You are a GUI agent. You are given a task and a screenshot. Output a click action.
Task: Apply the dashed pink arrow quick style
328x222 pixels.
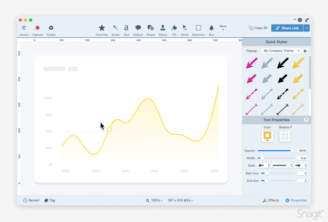click(x=252, y=94)
